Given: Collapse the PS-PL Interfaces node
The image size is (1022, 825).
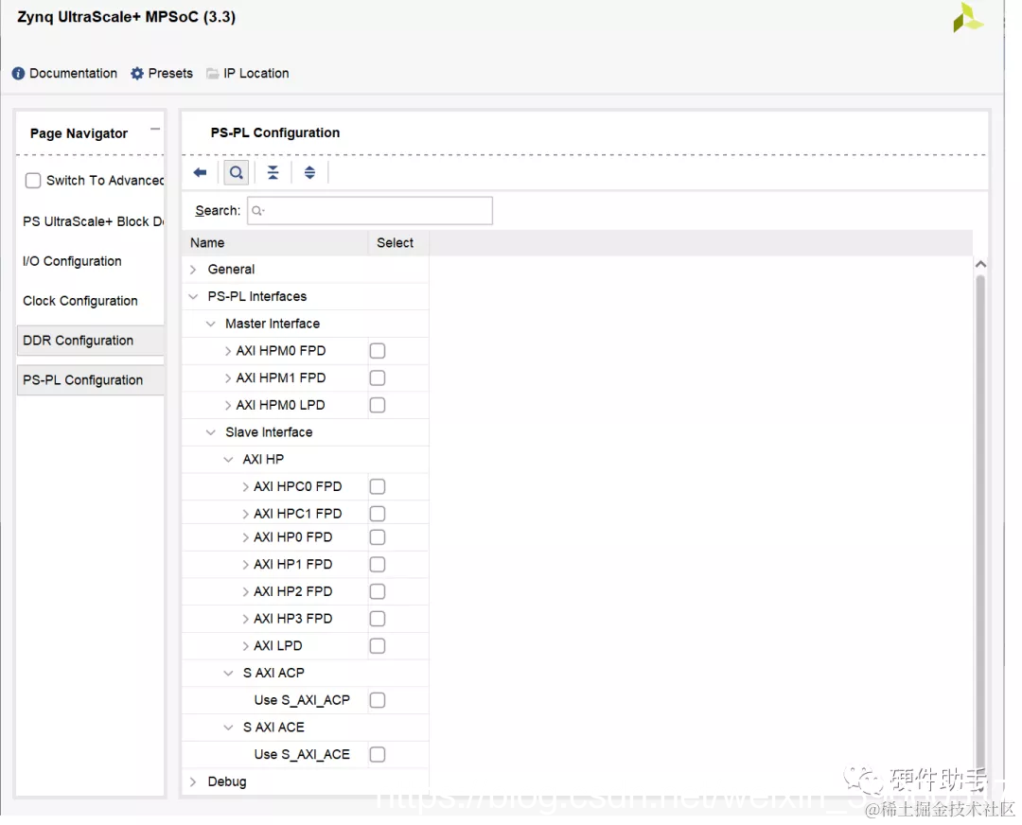Looking at the screenshot, I should coord(193,296).
